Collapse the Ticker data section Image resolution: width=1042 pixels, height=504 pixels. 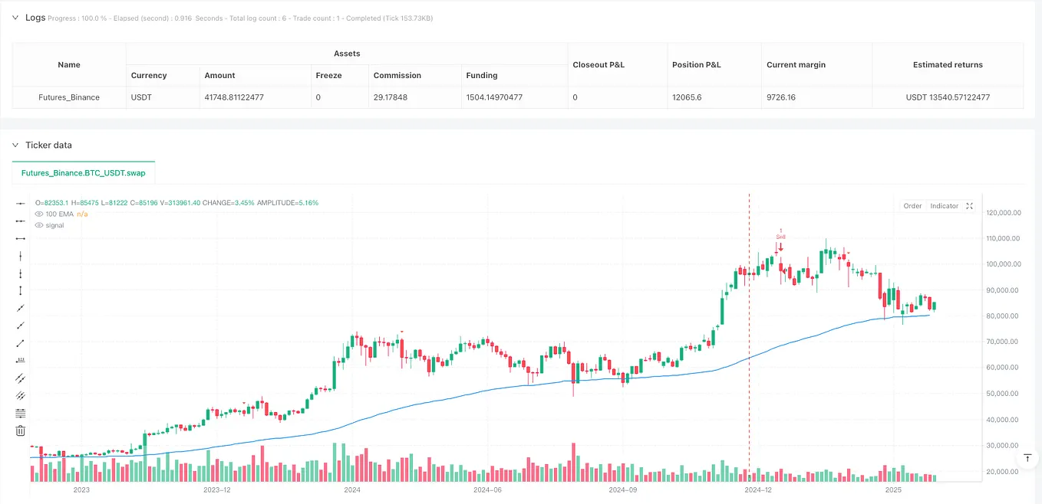[x=14, y=145]
